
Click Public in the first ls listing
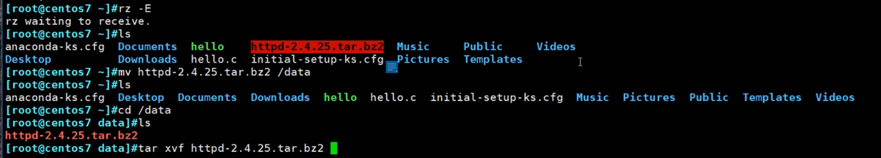coord(483,46)
